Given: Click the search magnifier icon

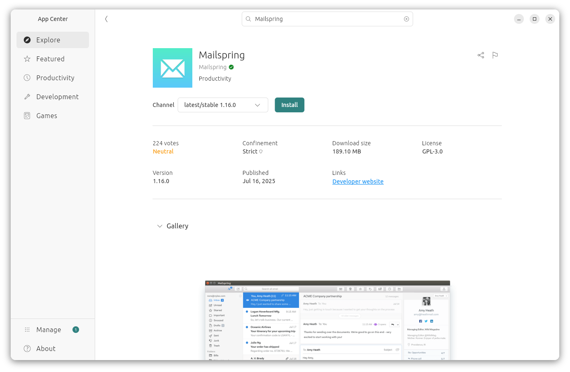Looking at the screenshot, I should coord(248,19).
